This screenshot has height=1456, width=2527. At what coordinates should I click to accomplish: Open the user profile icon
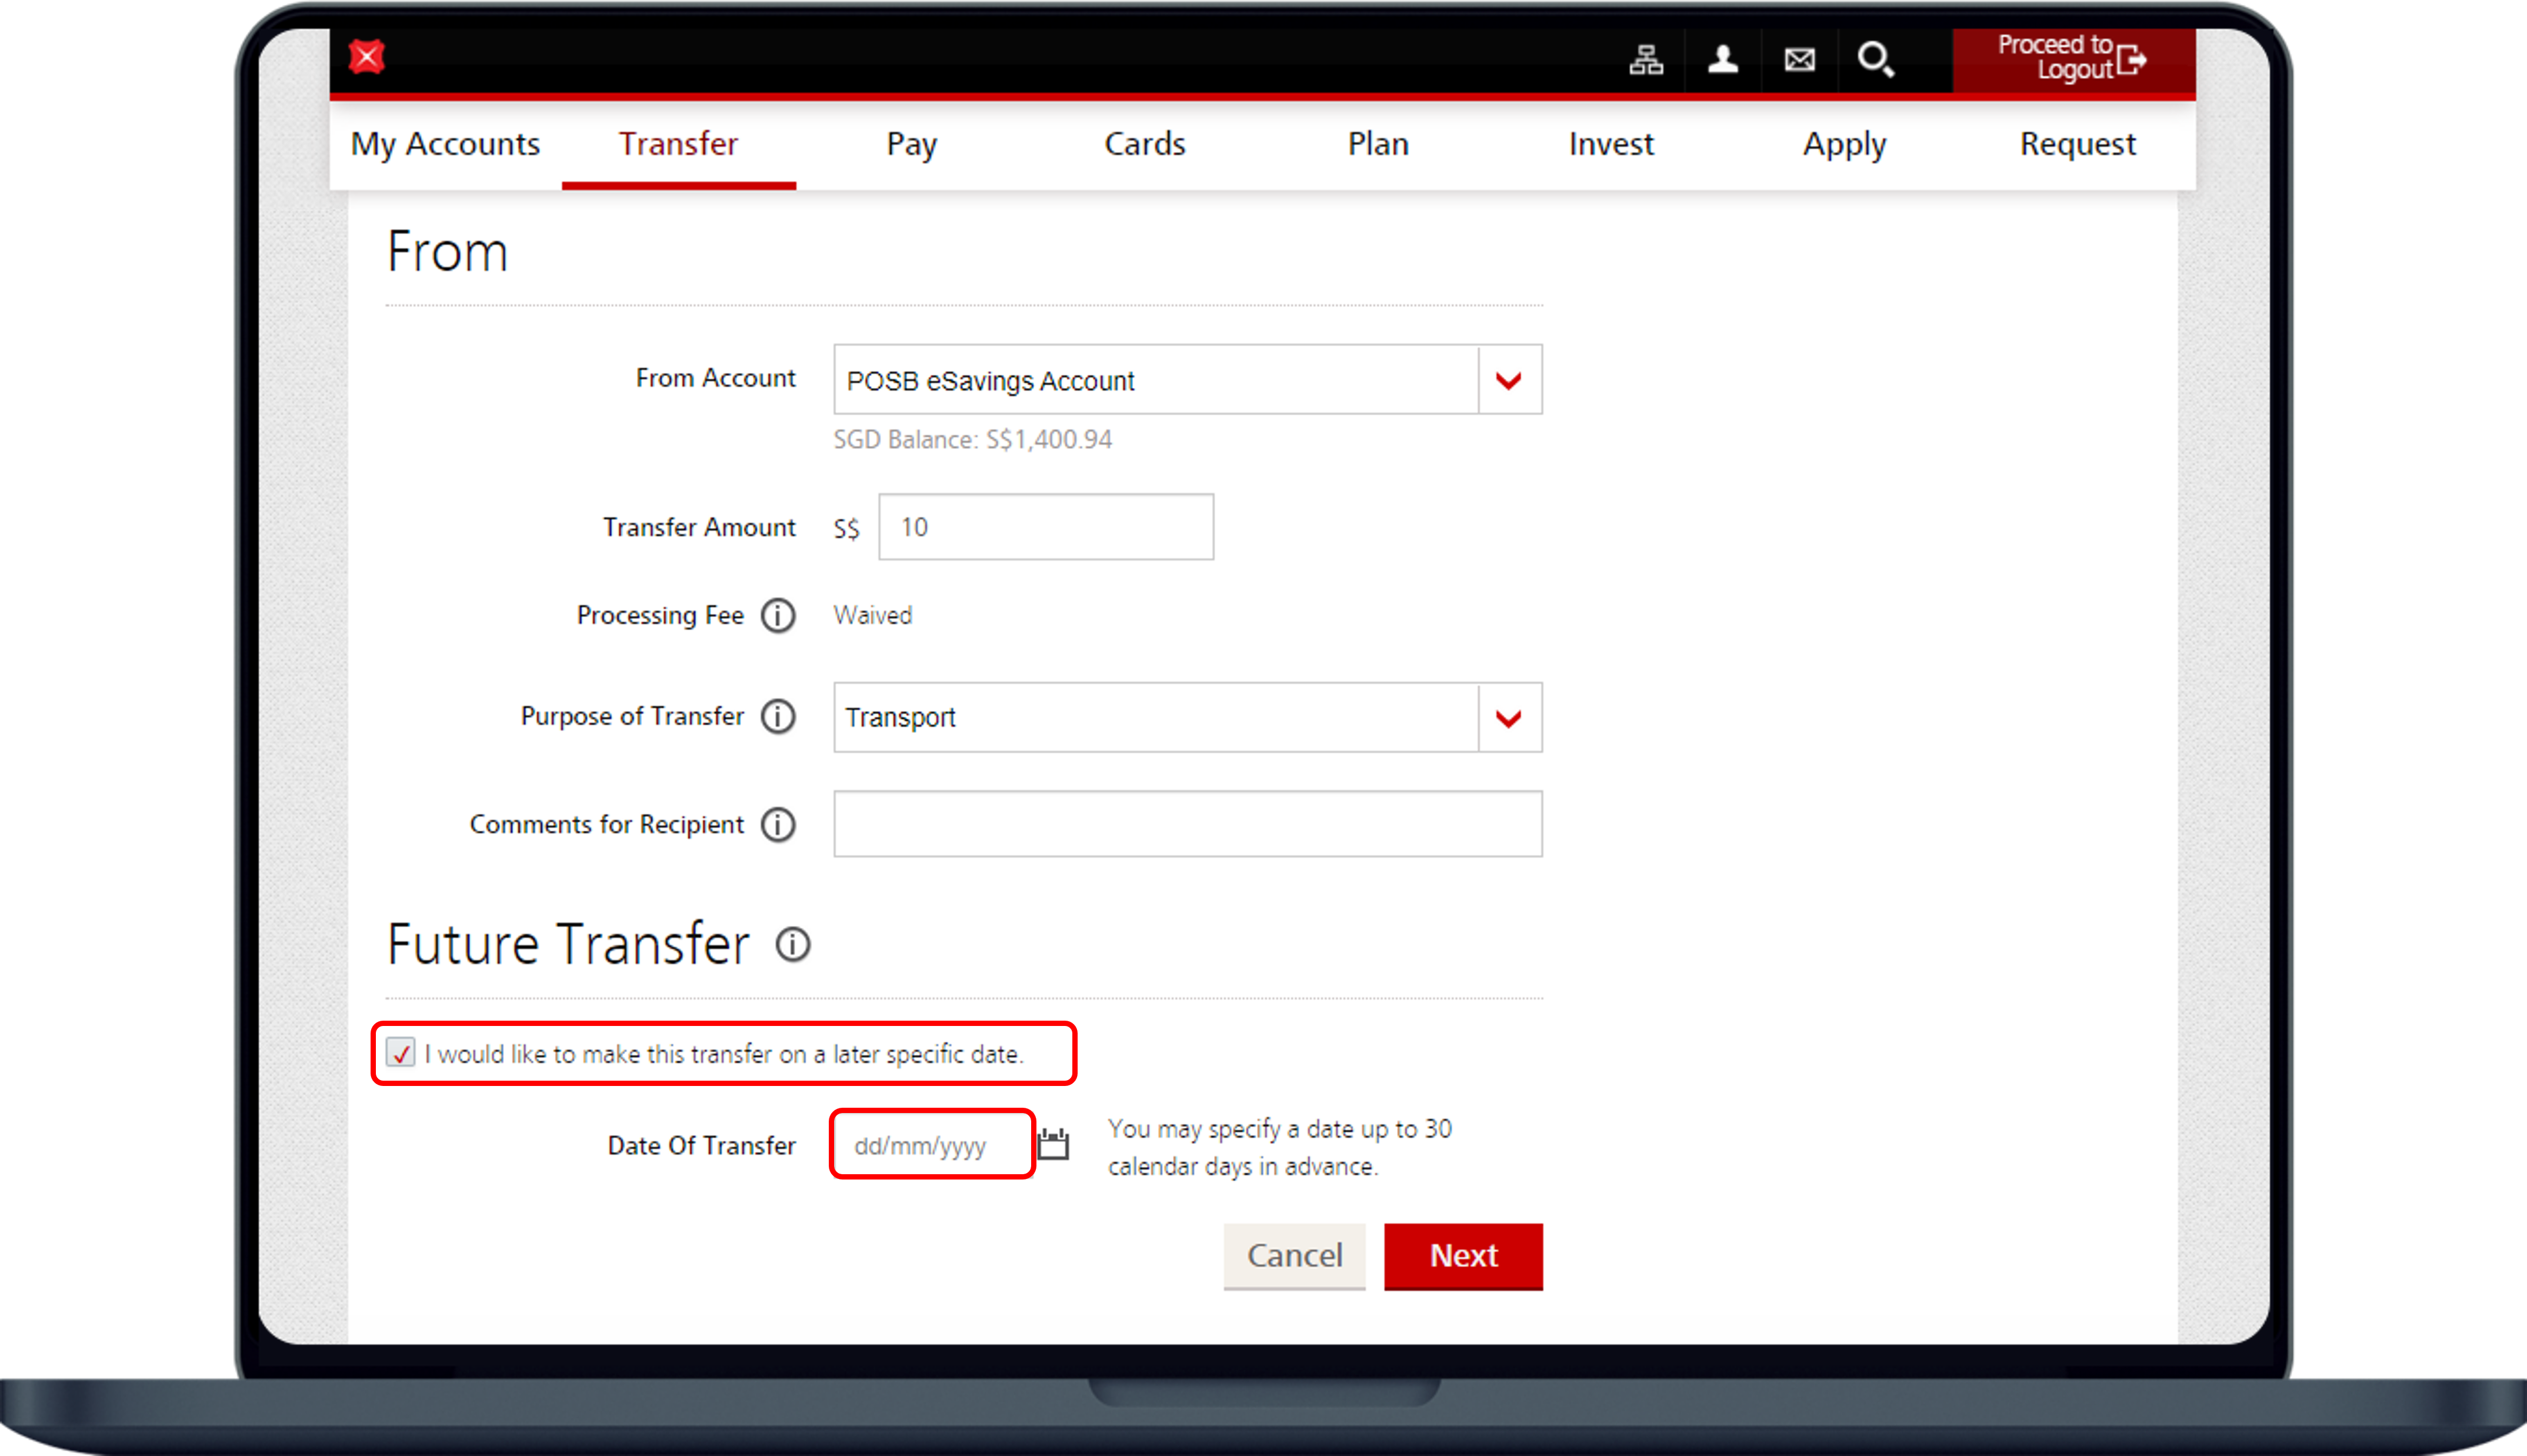[x=1722, y=60]
